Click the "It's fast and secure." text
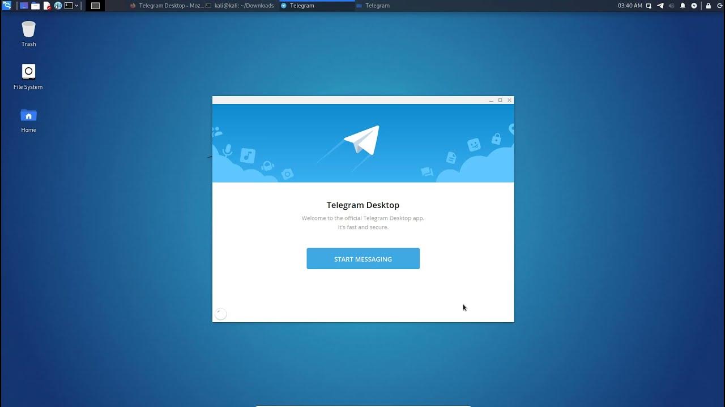Image resolution: width=725 pixels, height=407 pixels. pos(363,227)
